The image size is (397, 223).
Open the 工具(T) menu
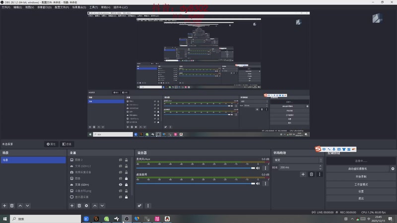(x=93, y=7)
